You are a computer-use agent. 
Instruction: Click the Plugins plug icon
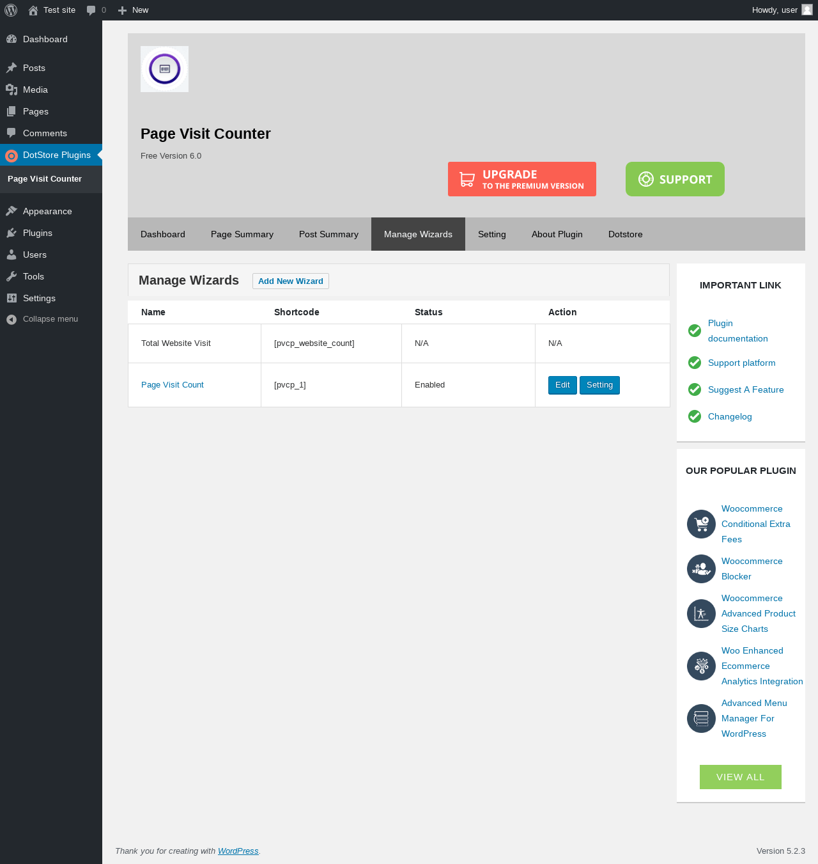(12, 233)
